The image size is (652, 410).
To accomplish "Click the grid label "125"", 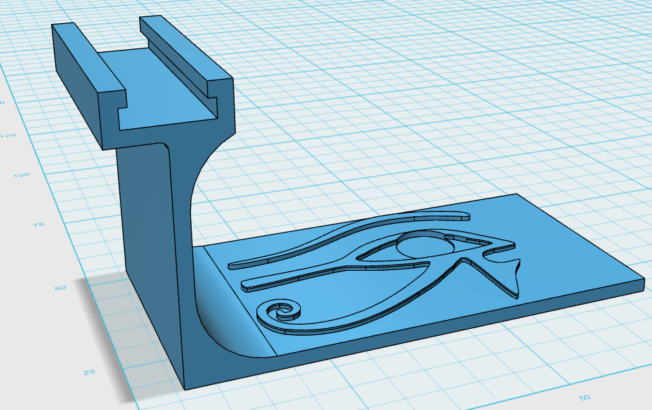I will coord(8,136).
